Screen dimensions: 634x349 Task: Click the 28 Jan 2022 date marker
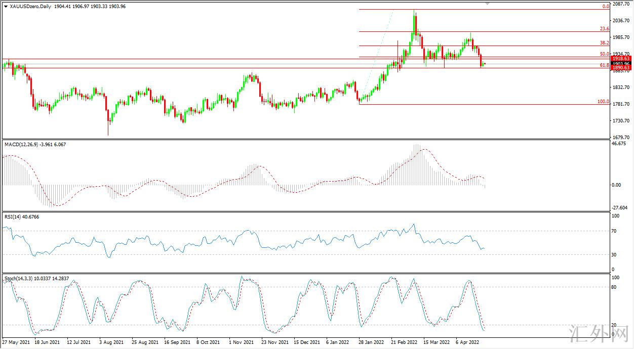(x=371, y=342)
